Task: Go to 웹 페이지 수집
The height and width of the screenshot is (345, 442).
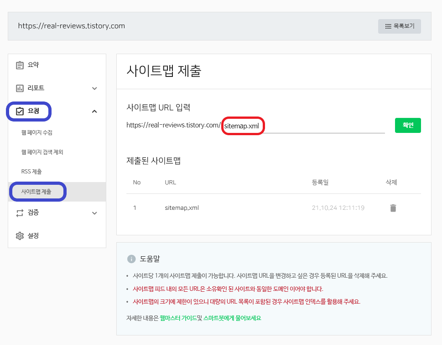Action: pyautogui.click(x=36, y=132)
